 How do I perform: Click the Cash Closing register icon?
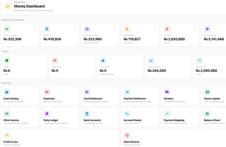(x=7, y=92)
